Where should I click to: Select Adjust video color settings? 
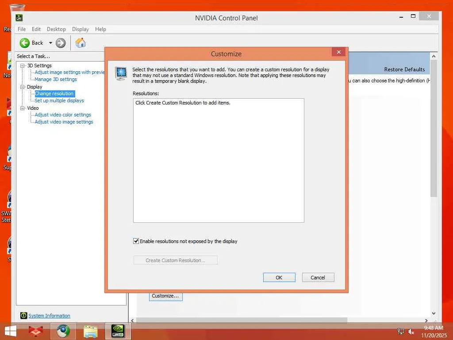(x=63, y=115)
